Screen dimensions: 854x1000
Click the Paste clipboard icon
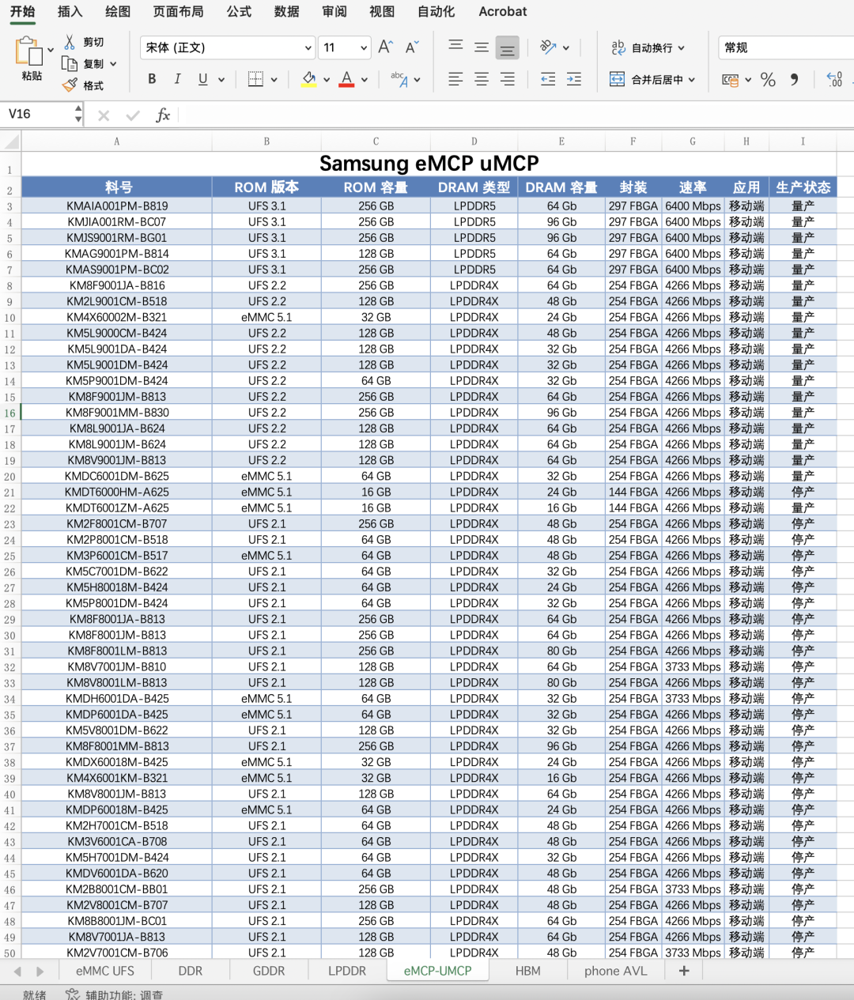pos(29,51)
